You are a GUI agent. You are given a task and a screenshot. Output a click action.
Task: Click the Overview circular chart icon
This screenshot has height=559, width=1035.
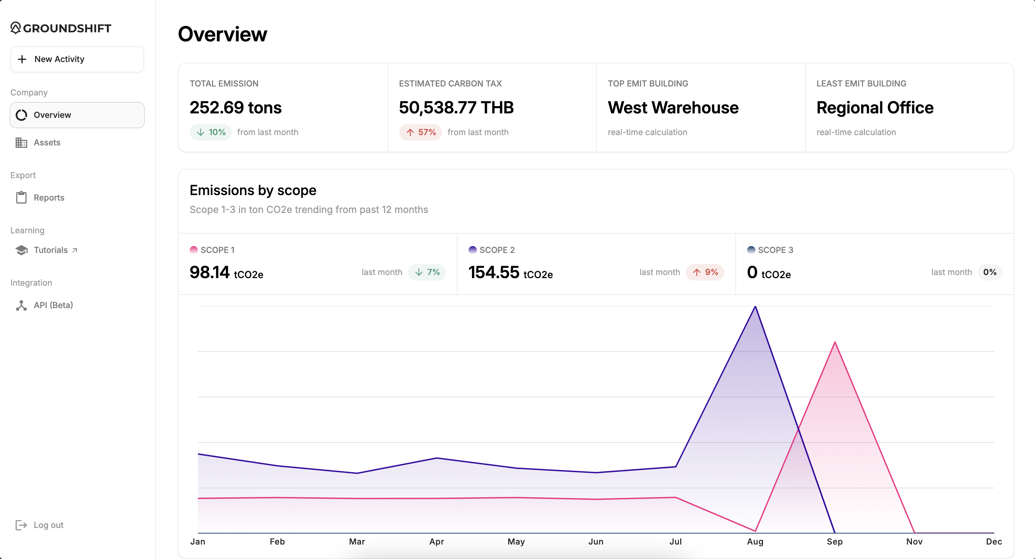pyautogui.click(x=21, y=115)
